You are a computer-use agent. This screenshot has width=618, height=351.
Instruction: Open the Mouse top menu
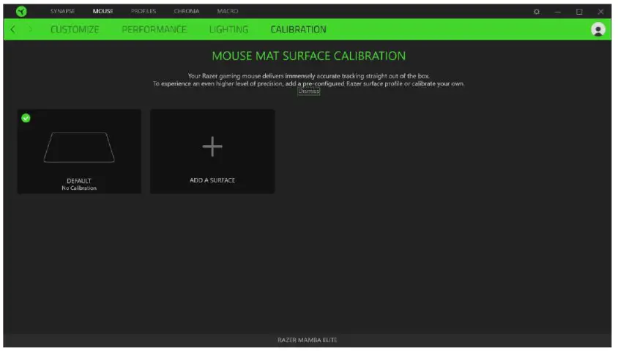tap(103, 12)
